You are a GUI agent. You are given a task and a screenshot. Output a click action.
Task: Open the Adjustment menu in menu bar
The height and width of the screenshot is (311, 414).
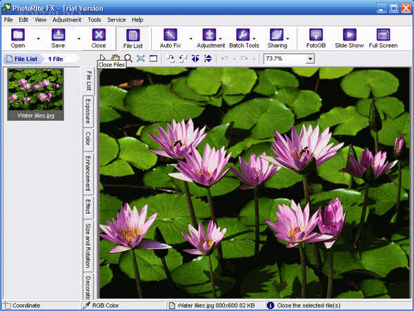tap(67, 20)
